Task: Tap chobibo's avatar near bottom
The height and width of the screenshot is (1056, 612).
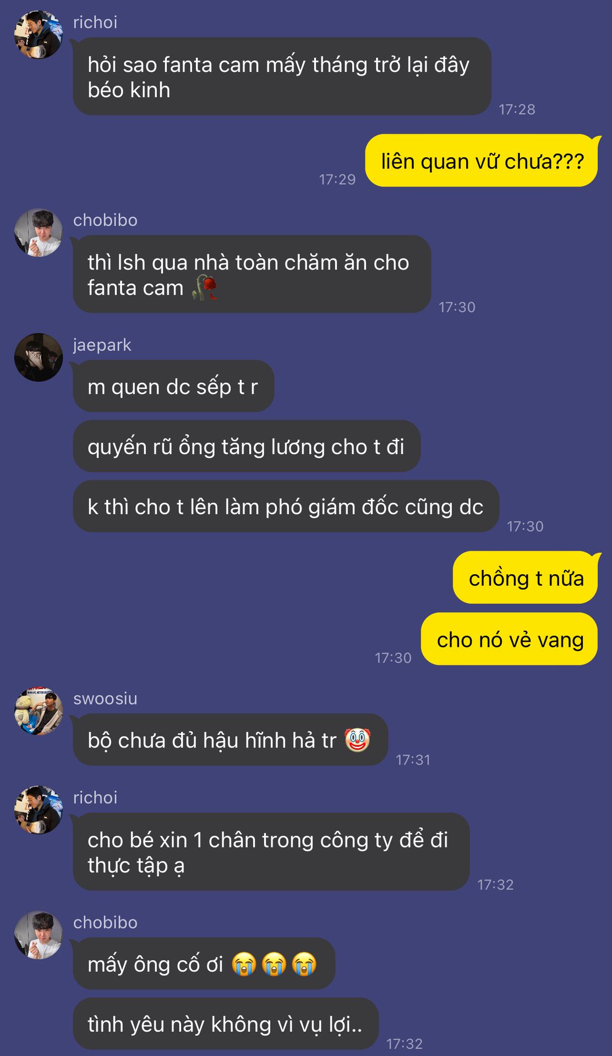Action: point(38,935)
